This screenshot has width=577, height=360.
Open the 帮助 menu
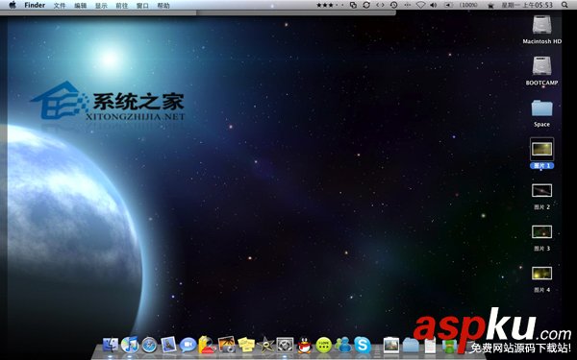163,5
